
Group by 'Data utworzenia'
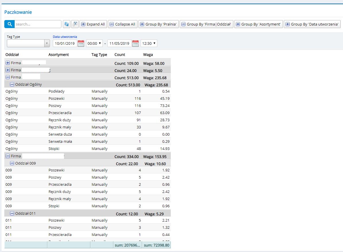click(312, 24)
